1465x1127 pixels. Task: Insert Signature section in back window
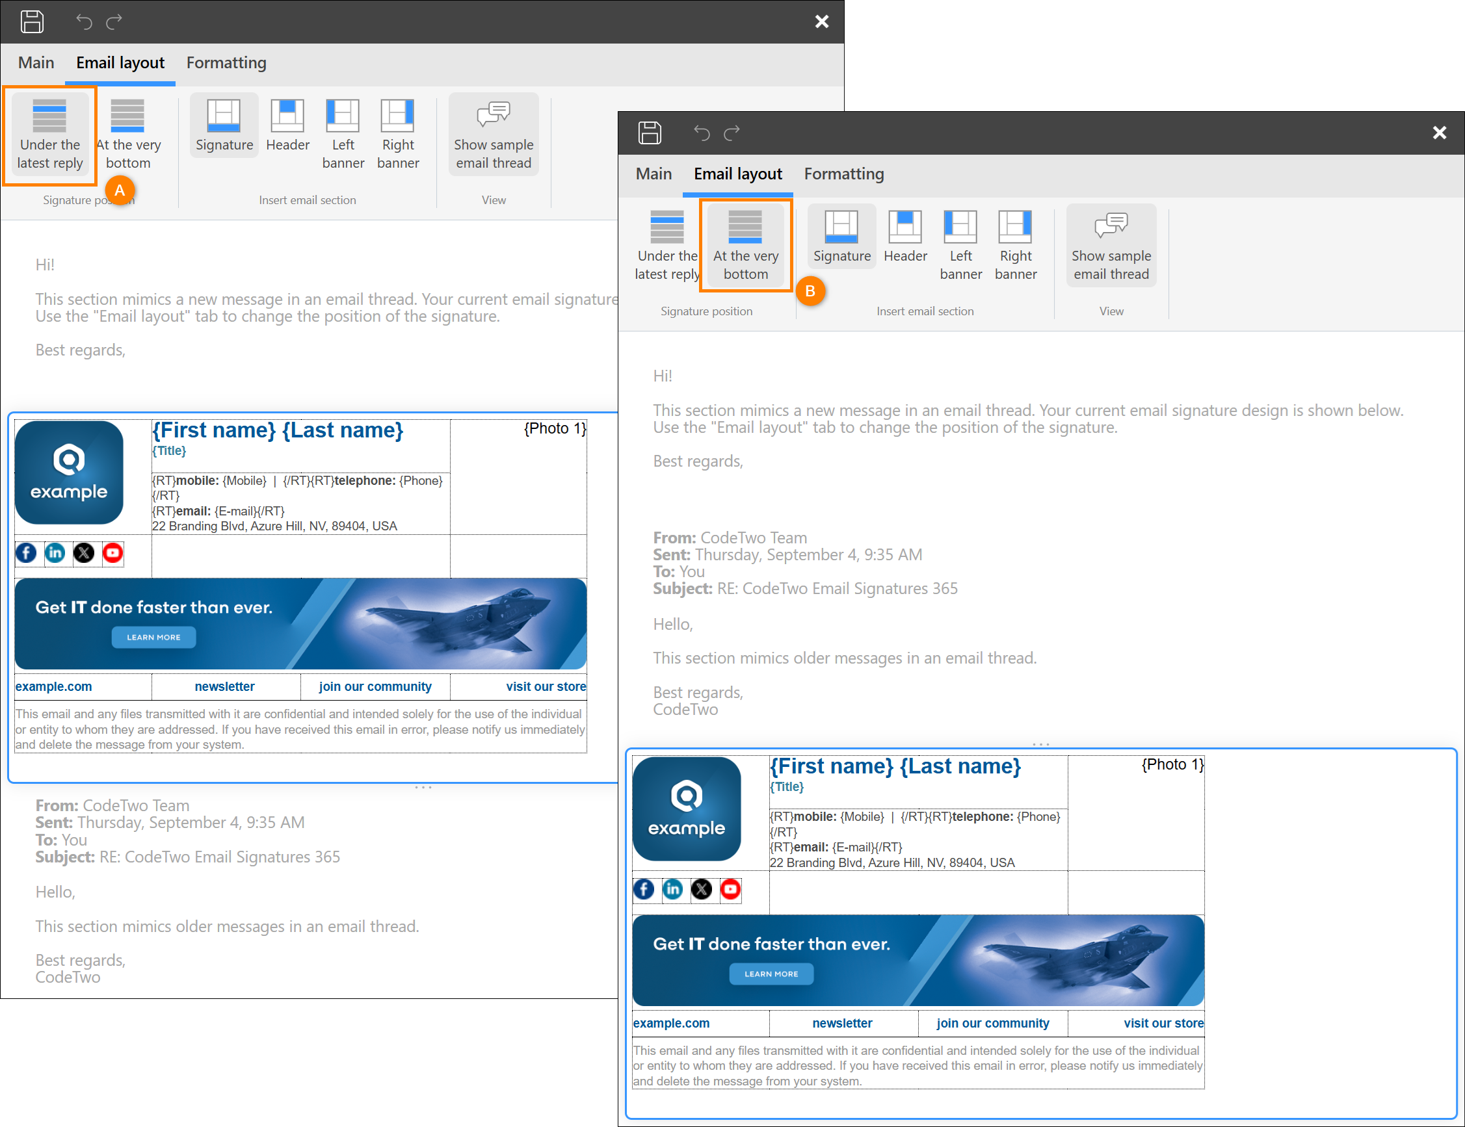pyautogui.click(x=224, y=125)
